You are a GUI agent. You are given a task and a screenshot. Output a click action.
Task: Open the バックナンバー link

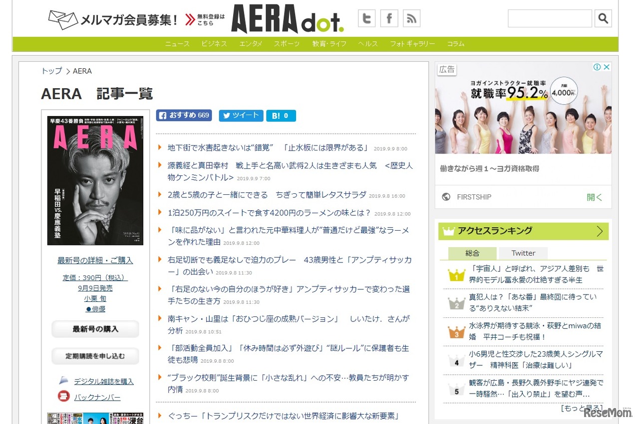point(97,398)
